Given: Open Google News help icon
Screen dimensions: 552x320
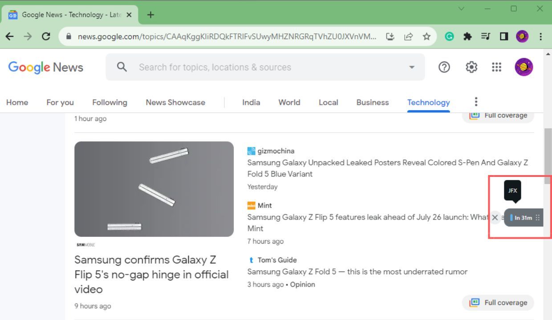Looking at the screenshot, I should tap(444, 67).
